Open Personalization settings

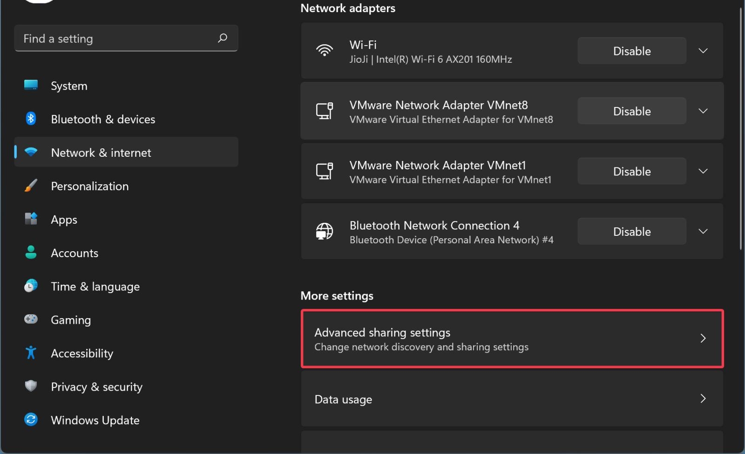[126, 186]
